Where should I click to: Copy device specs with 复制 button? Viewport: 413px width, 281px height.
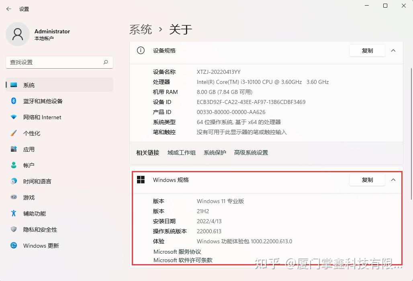[x=367, y=51]
